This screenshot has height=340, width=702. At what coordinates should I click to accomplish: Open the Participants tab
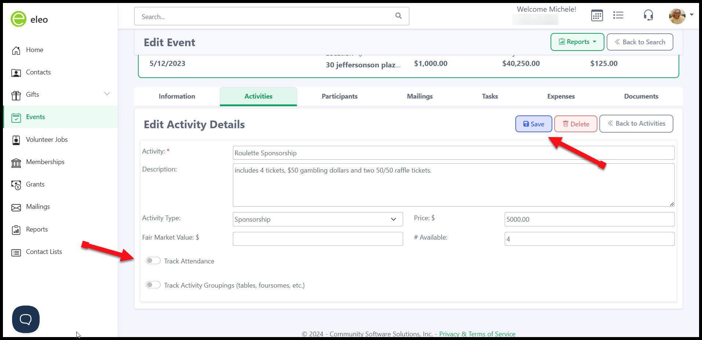click(340, 96)
